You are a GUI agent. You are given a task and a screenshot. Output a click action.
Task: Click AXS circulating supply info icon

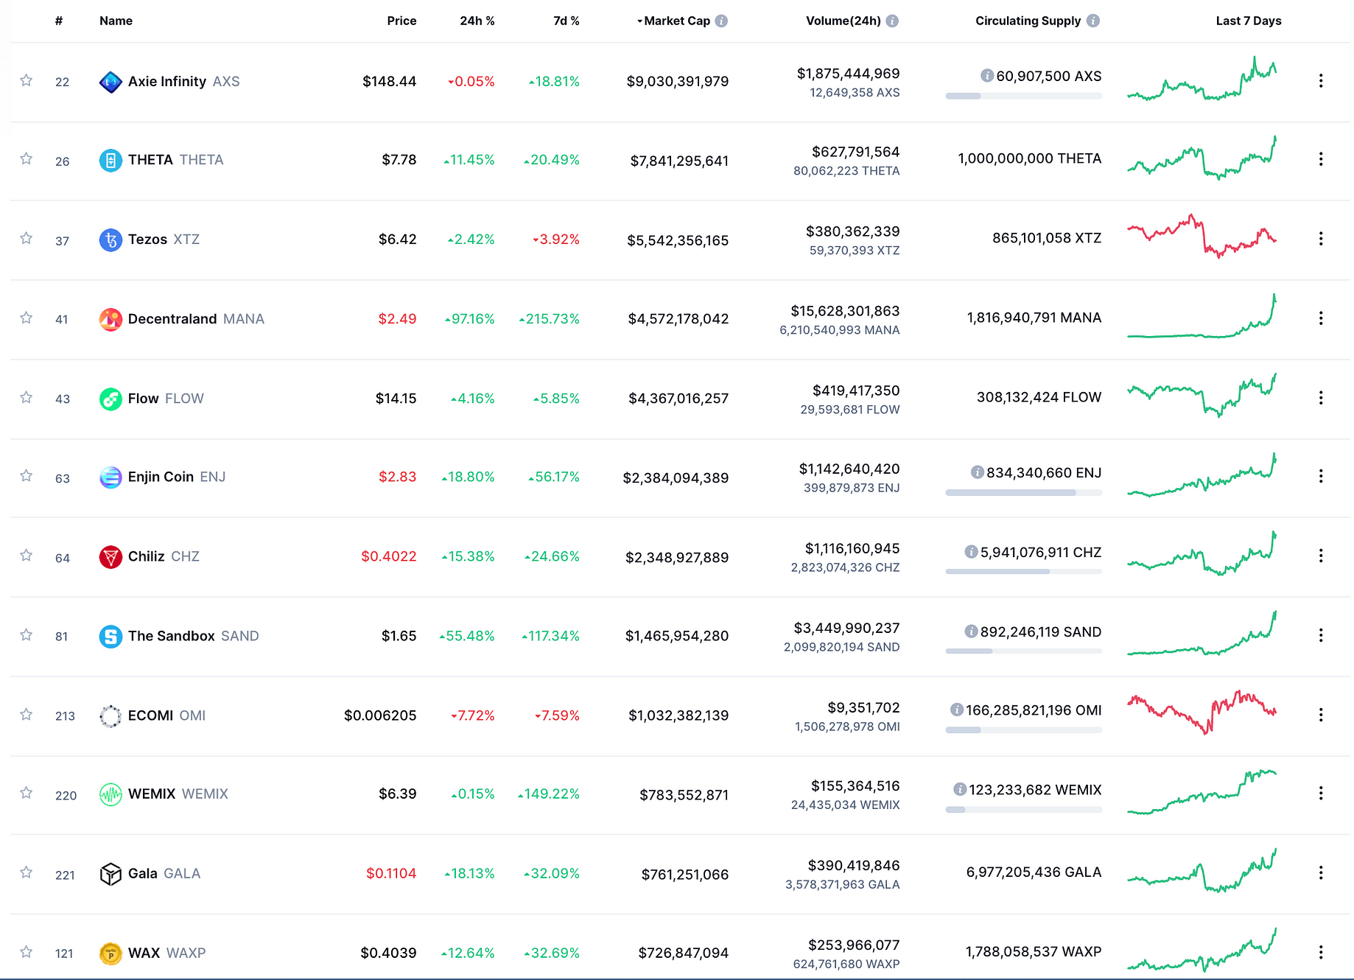(x=987, y=75)
